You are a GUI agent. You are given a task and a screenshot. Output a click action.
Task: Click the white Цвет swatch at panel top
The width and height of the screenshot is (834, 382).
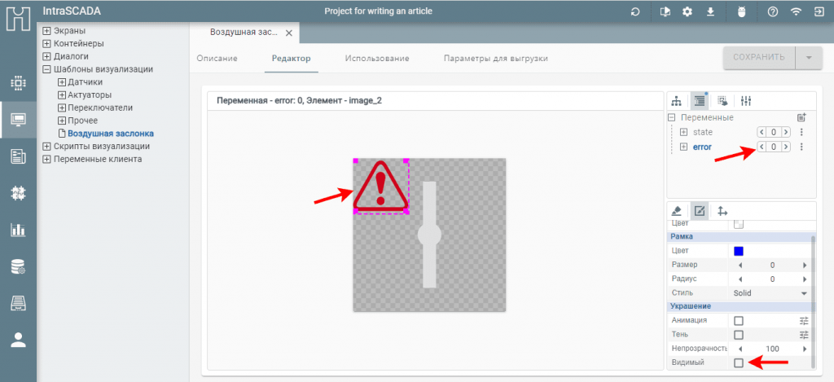coord(738,224)
